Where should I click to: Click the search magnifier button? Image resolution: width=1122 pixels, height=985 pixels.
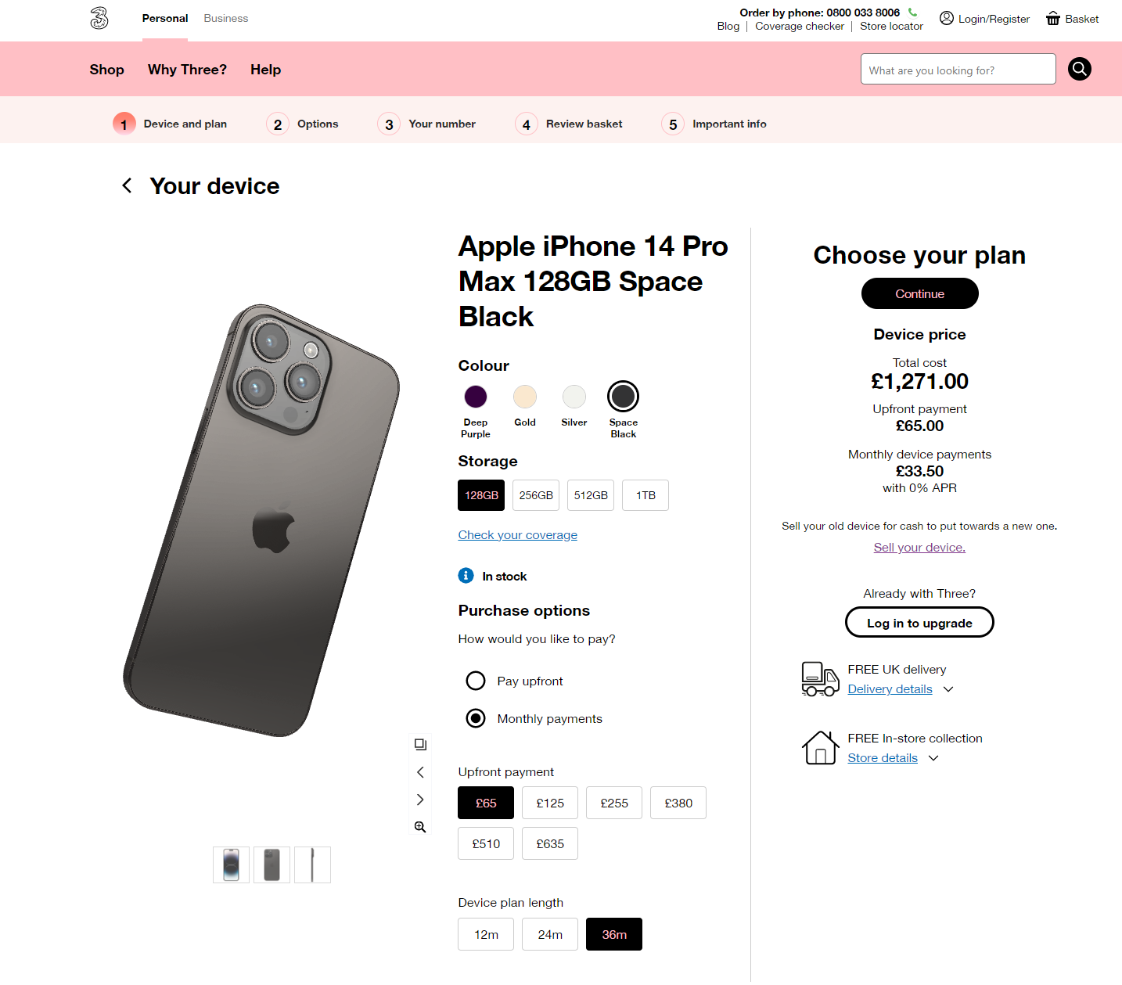pyautogui.click(x=1080, y=69)
